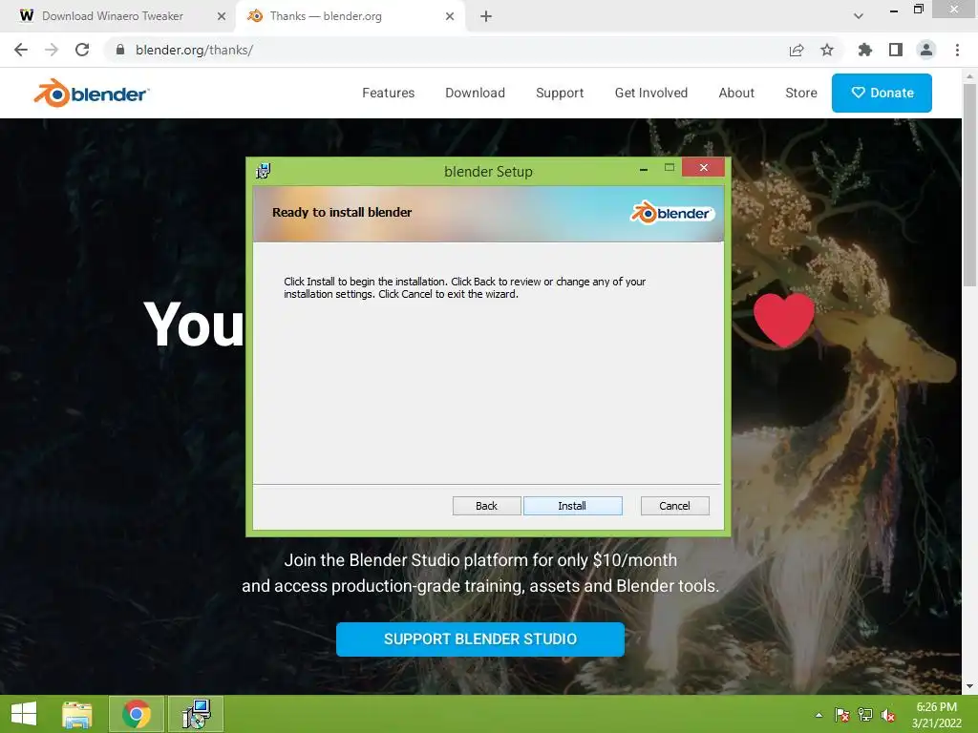Open the Features menu on blender.org
This screenshot has height=733, width=978.
pyautogui.click(x=388, y=93)
